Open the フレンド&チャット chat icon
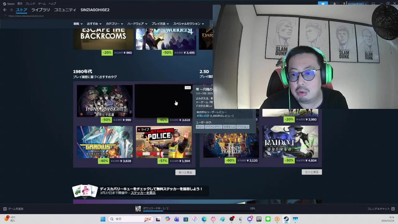 [393, 209]
